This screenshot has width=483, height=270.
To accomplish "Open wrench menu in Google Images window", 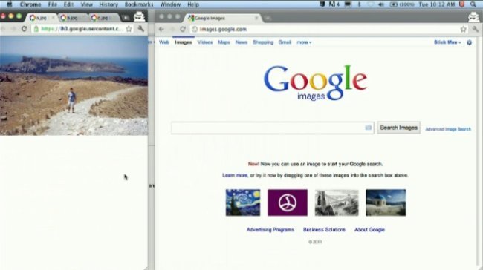I will (476, 29).
